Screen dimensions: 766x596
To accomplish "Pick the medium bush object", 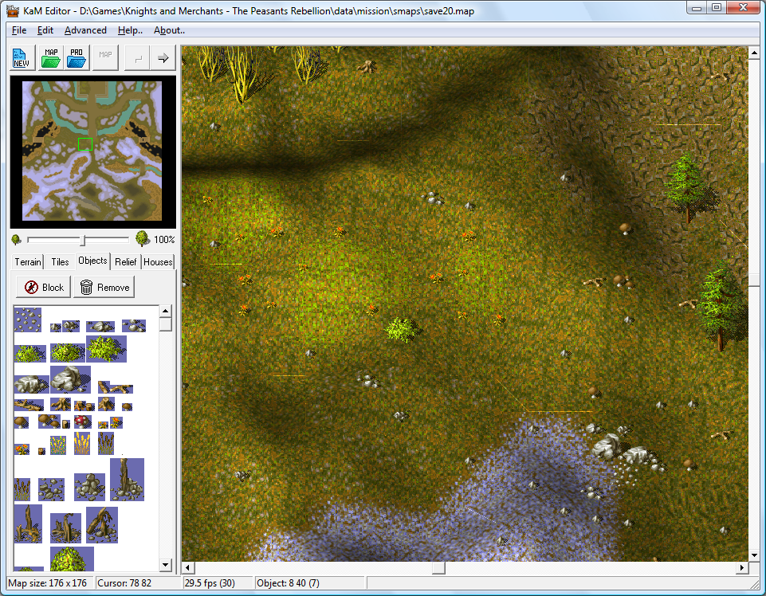I will tap(68, 351).
